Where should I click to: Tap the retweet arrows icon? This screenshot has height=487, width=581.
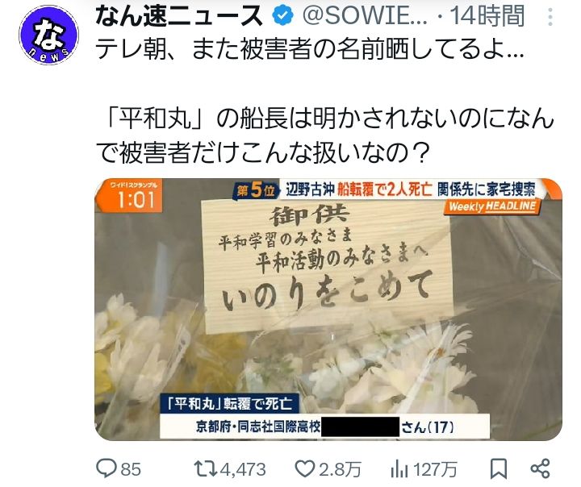pos(206,468)
